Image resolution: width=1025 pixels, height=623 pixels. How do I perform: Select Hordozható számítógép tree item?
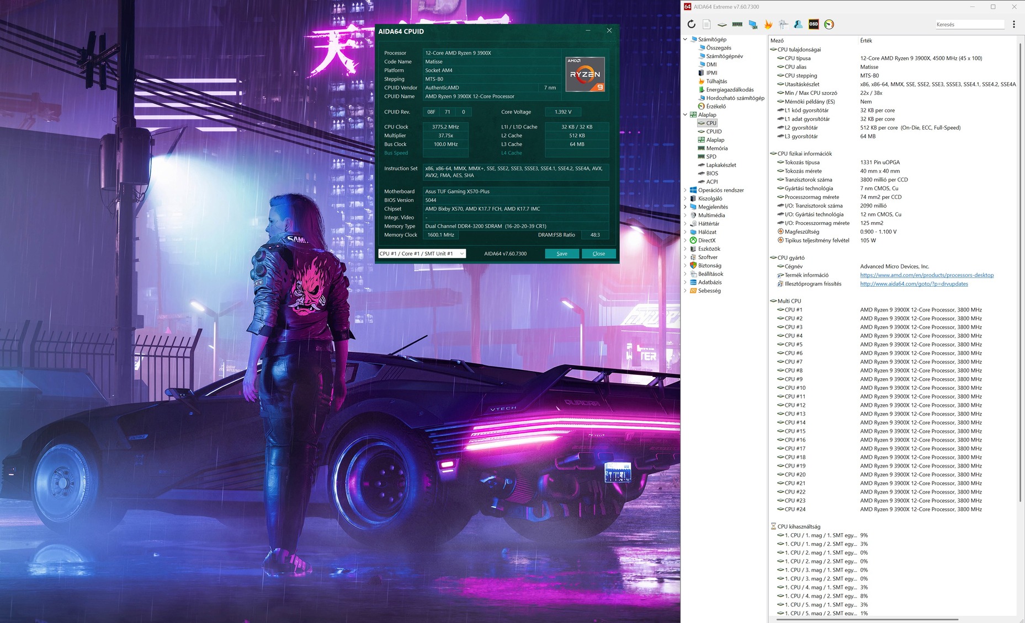(x=735, y=98)
